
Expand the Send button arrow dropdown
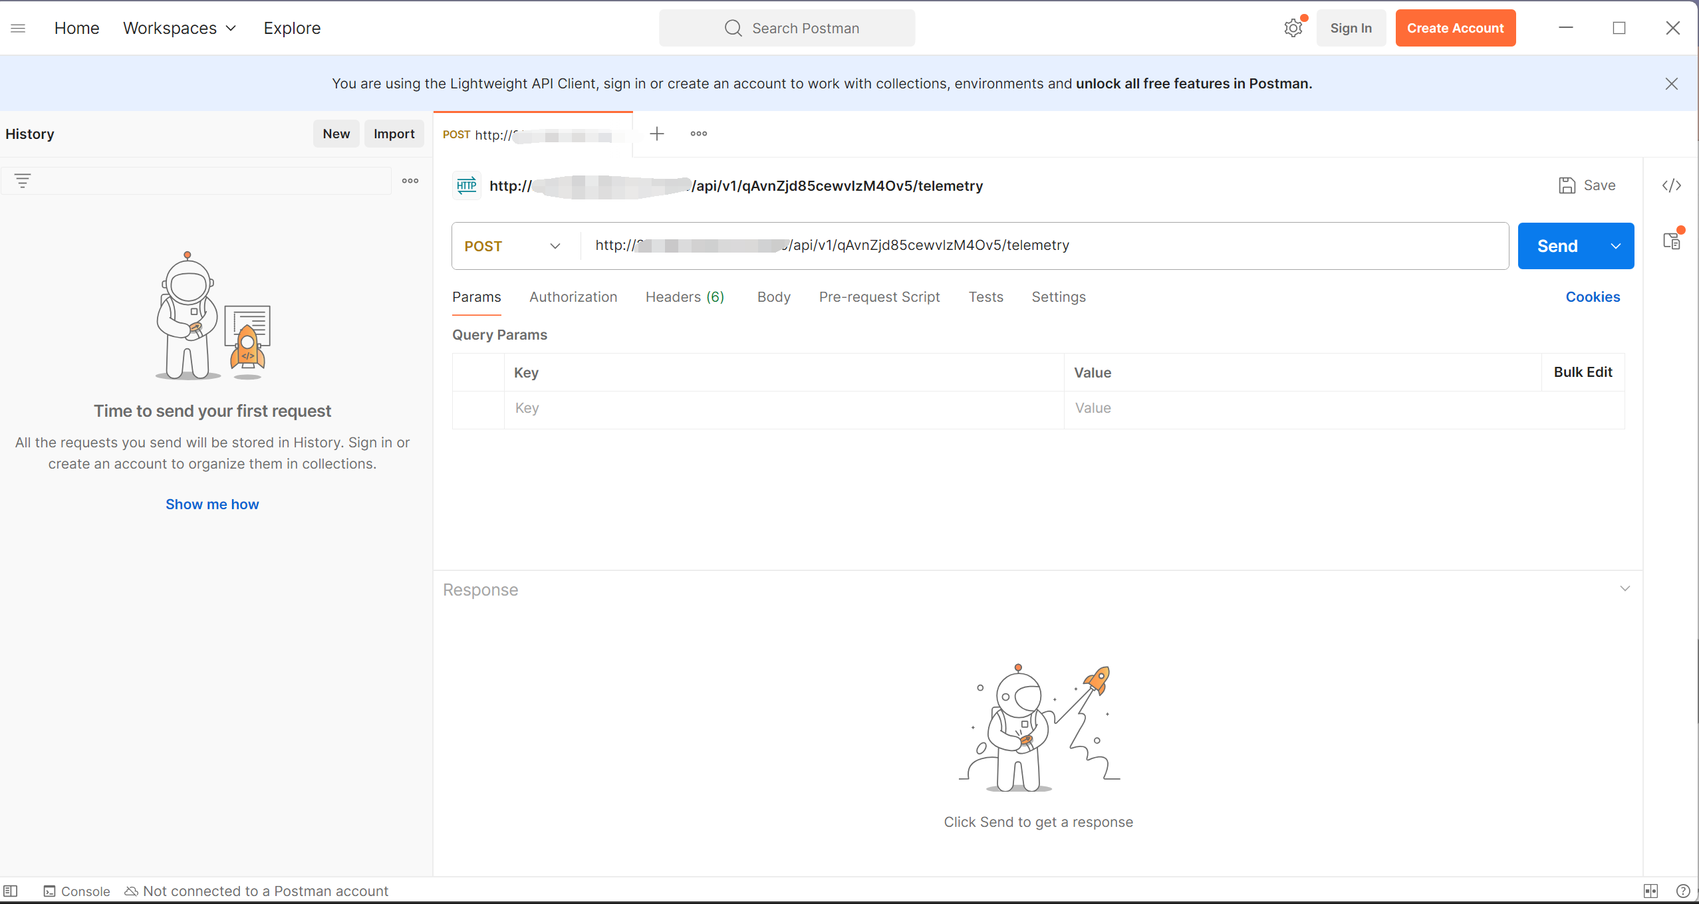coord(1615,246)
